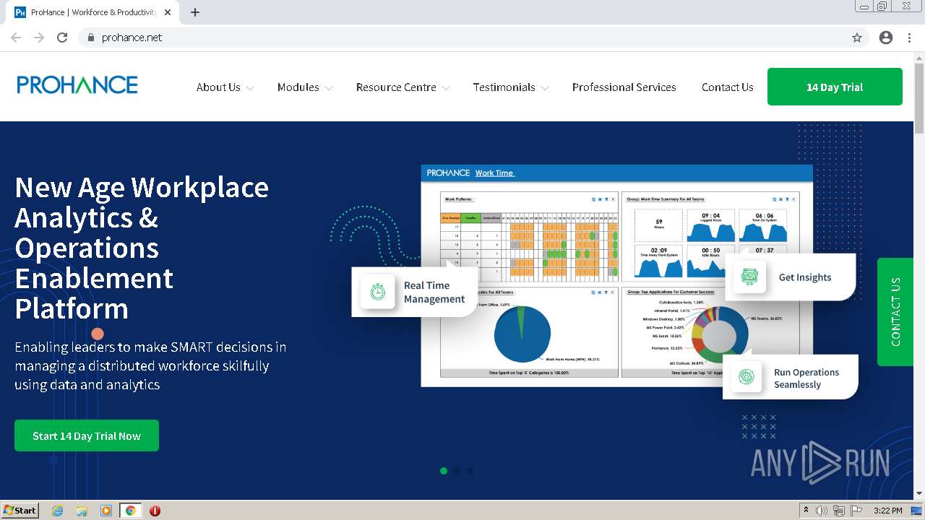
Task: Click Run Operations Seamlessly gear icon
Action: pos(747,376)
